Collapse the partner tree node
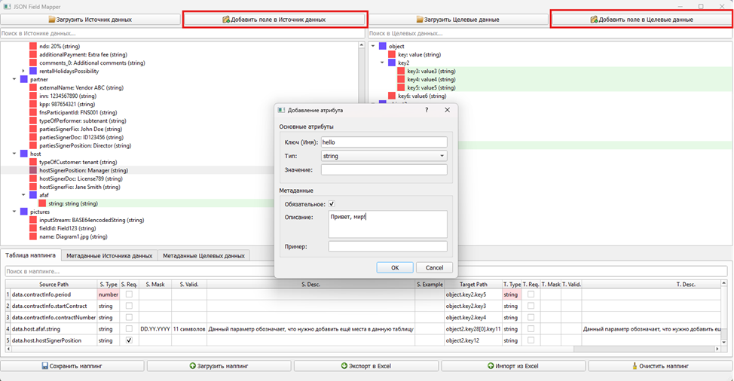 14,80
